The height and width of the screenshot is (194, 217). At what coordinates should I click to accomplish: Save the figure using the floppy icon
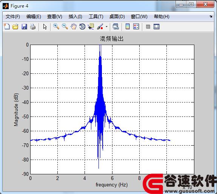[24, 26]
